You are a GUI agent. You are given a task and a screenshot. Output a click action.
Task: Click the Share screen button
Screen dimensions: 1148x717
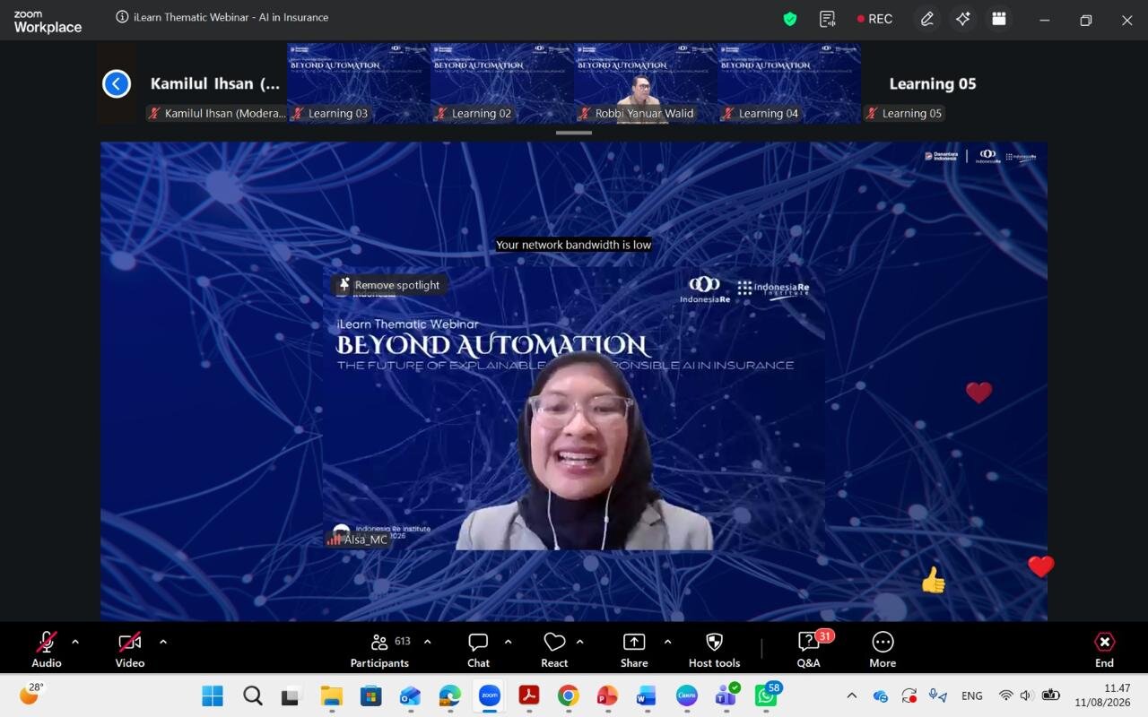(634, 649)
